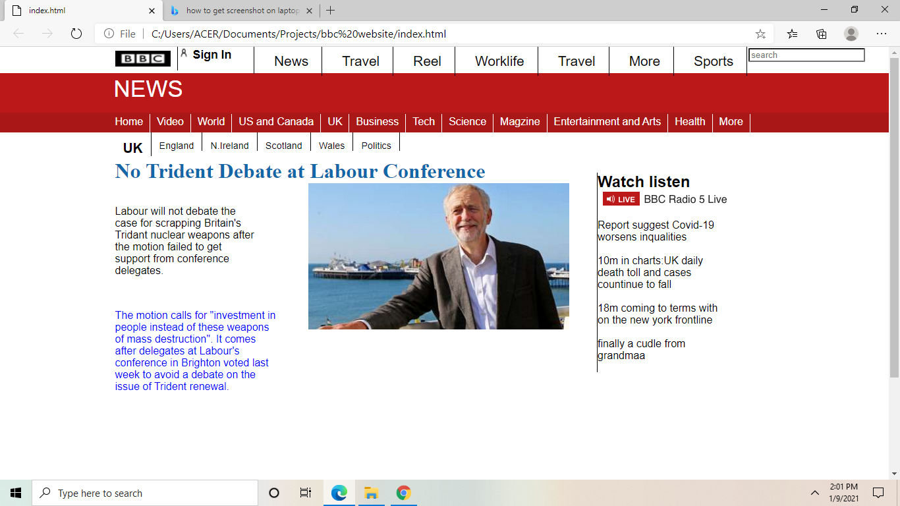Click the browser profile avatar icon
The width and height of the screenshot is (900, 506).
[851, 34]
